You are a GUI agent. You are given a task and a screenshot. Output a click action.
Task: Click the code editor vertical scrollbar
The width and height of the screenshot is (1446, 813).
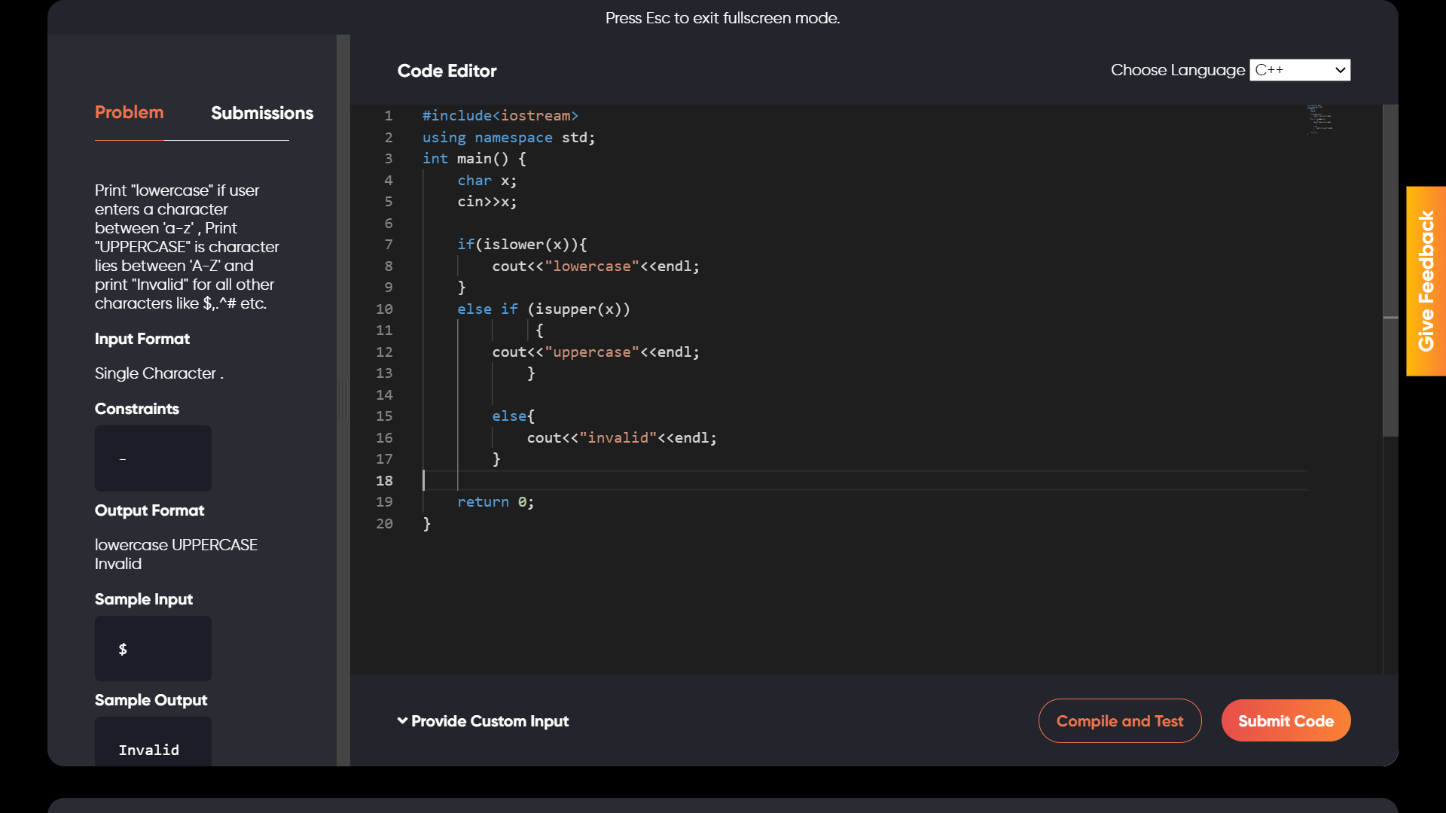click(1390, 271)
